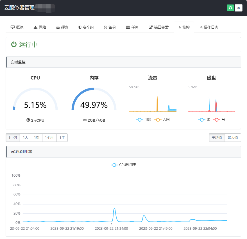Click the 2023-09-22 21:19:00 axis label

pos(67,228)
